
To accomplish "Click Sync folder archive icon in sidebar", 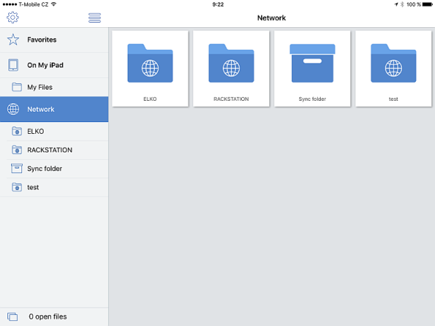I will coord(17,169).
